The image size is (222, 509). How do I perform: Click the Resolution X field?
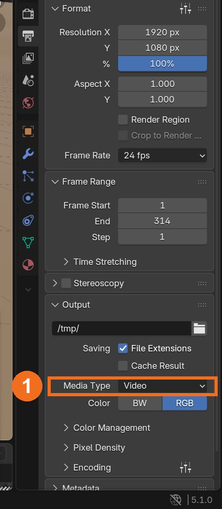point(163,32)
